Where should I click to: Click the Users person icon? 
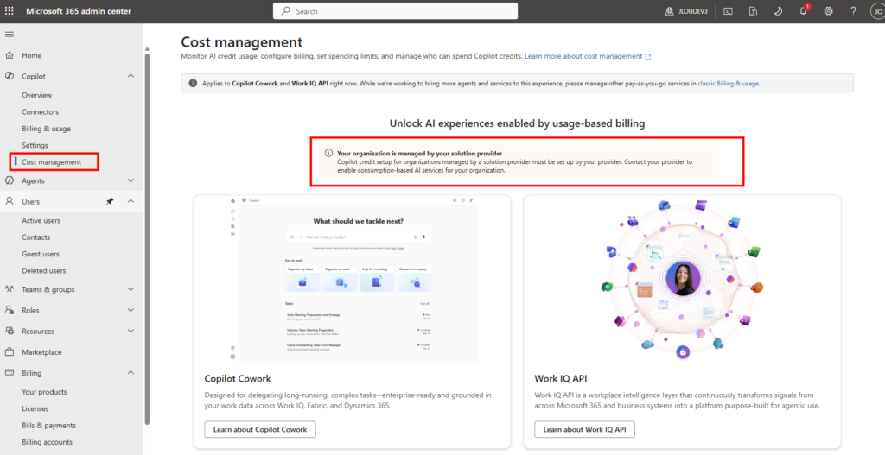9,201
